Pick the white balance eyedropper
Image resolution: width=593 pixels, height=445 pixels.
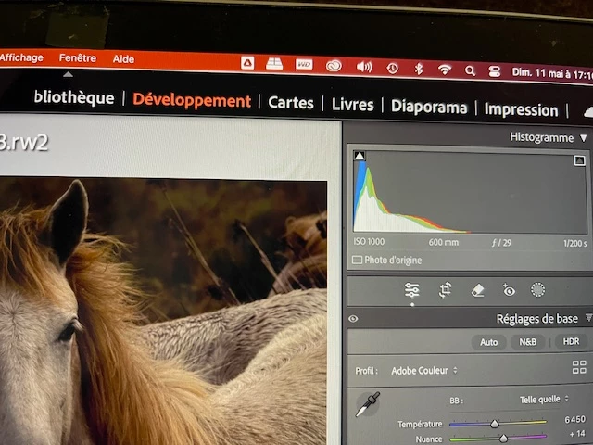pos(367,404)
